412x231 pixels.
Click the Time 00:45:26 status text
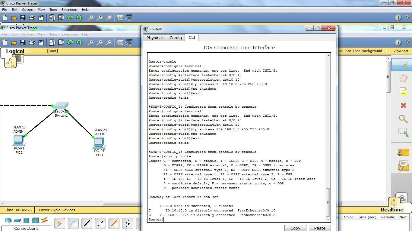click(x=18, y=210)
